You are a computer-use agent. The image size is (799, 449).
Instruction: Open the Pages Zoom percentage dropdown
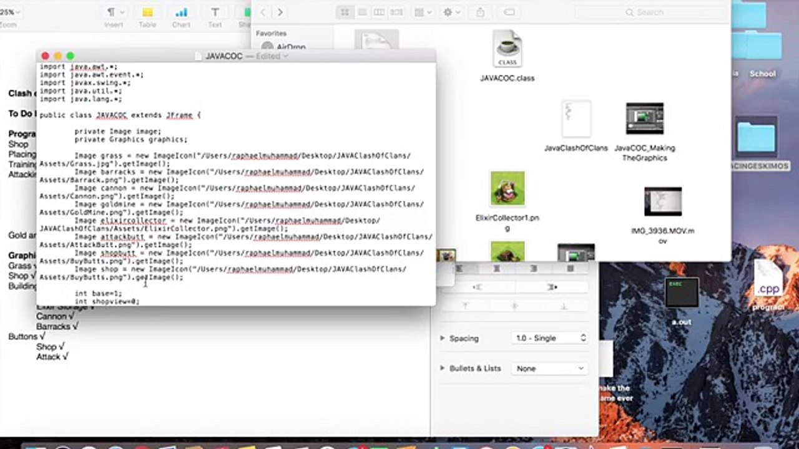pos(9,12)
